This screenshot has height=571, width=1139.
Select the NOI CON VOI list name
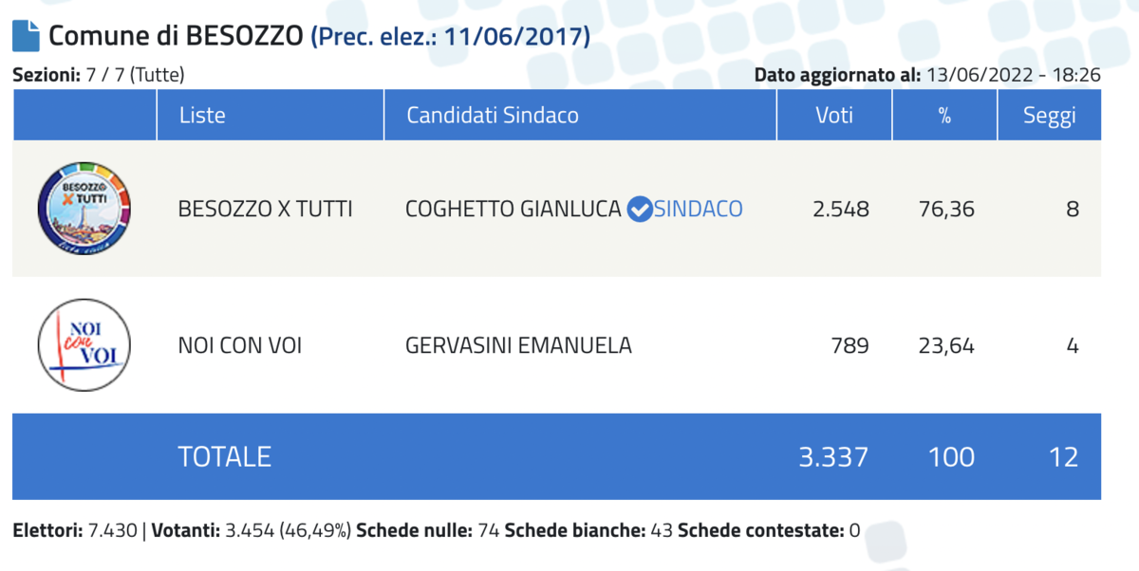click(x=240, y=346)
